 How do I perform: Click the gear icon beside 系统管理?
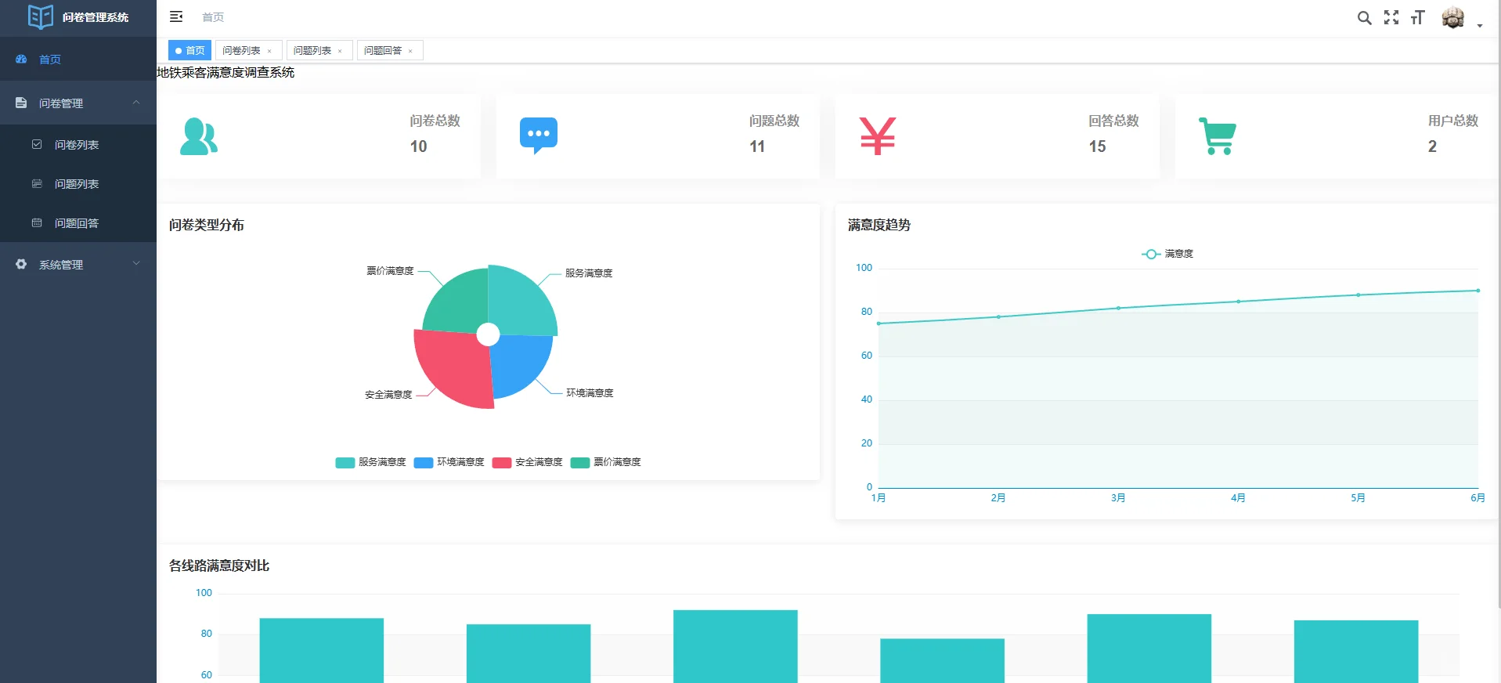(x=21, y=264)
